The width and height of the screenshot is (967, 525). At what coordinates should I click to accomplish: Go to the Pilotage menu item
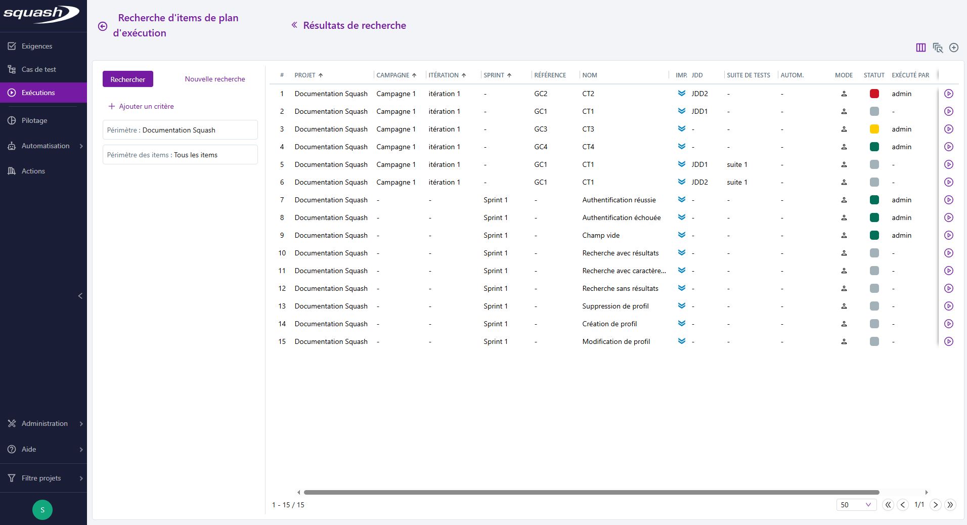[x=34, y=120]
